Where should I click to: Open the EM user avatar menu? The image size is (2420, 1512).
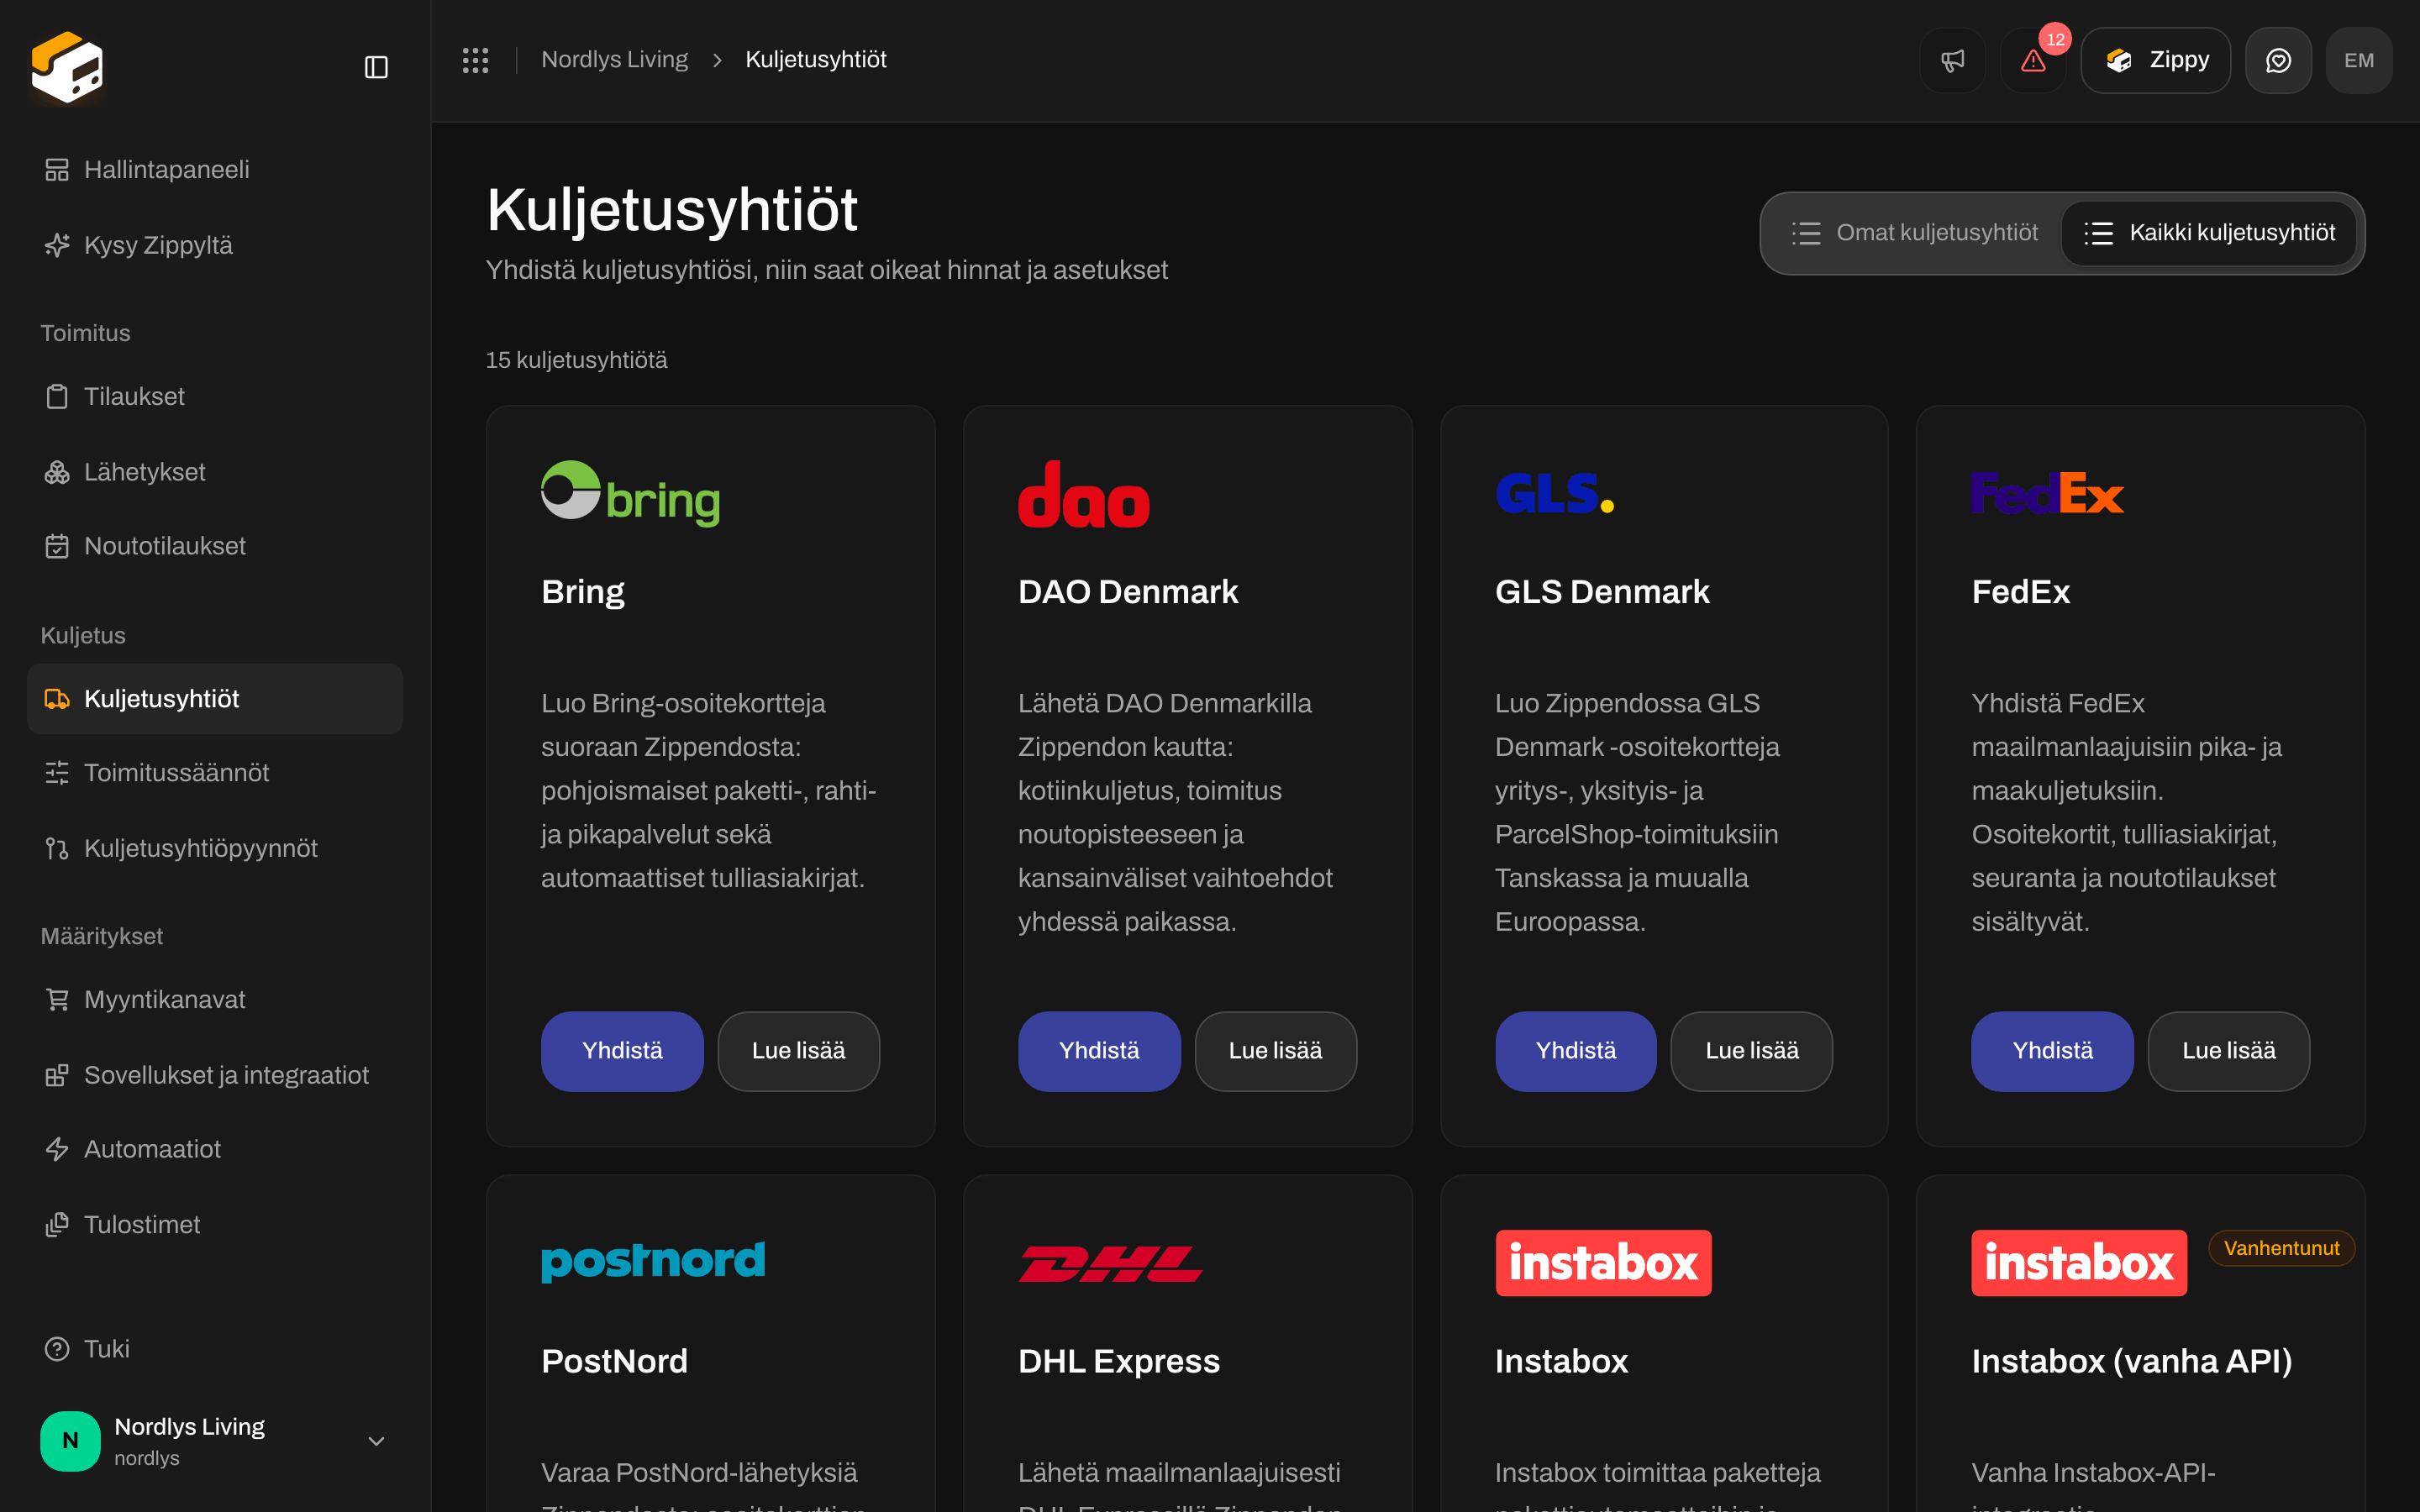point(2358,60)
